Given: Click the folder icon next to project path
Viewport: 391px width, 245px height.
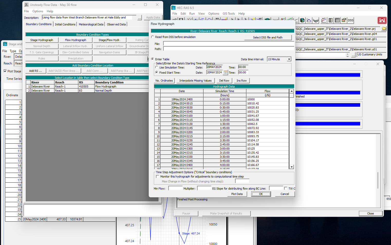Looking at the screenshot, I should (x=384, y=28).
